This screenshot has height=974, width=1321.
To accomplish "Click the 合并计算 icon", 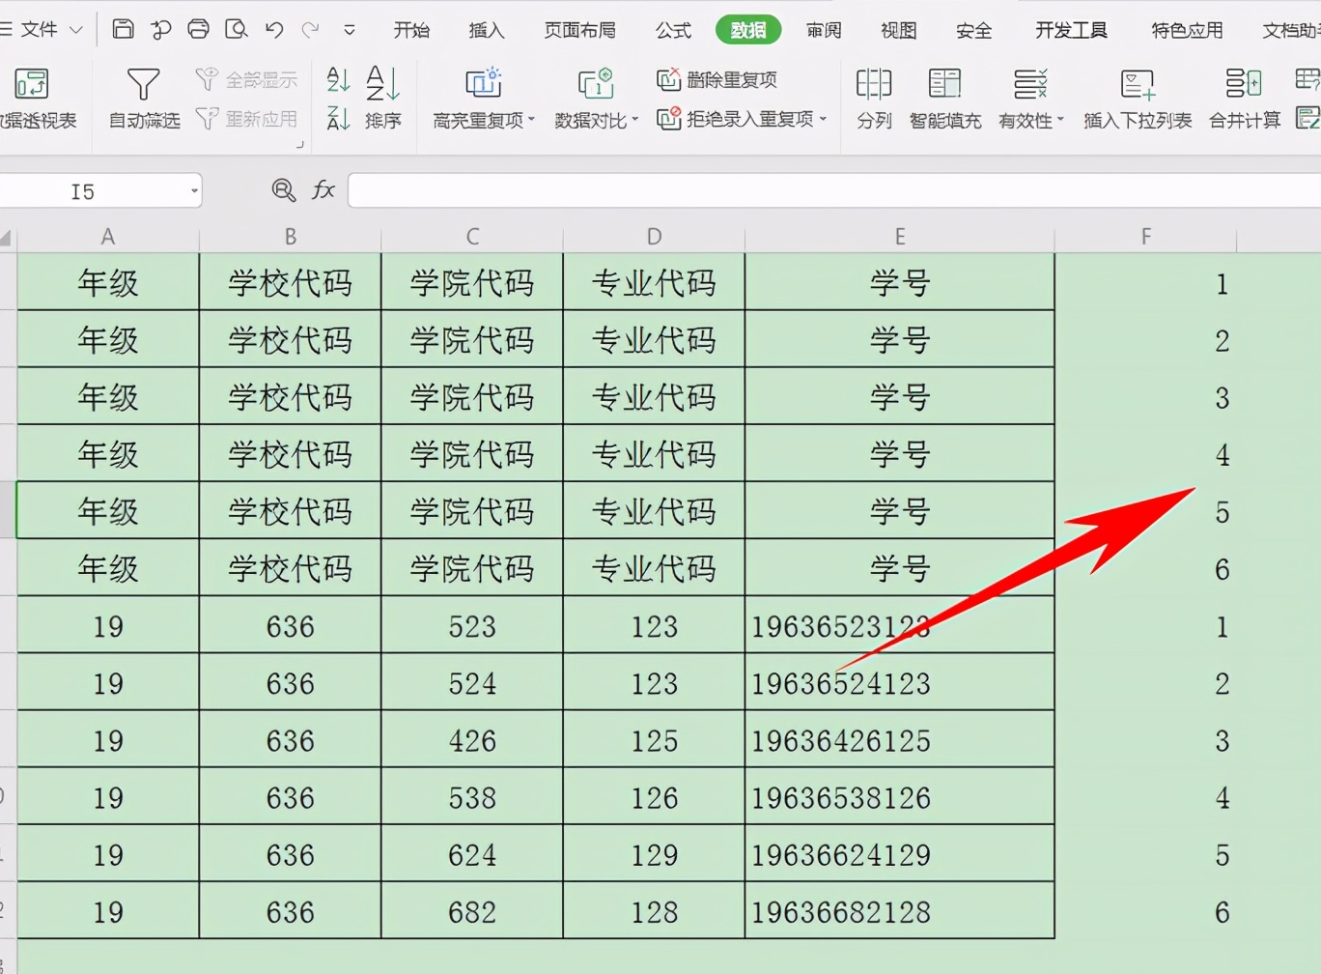I will pyautogui.click(x=1244, y=85).
